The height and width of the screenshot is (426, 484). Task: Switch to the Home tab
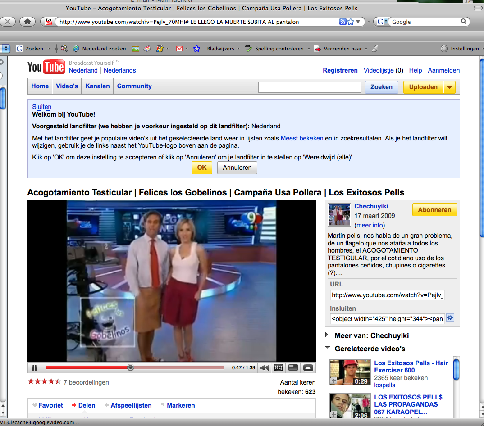40,86
